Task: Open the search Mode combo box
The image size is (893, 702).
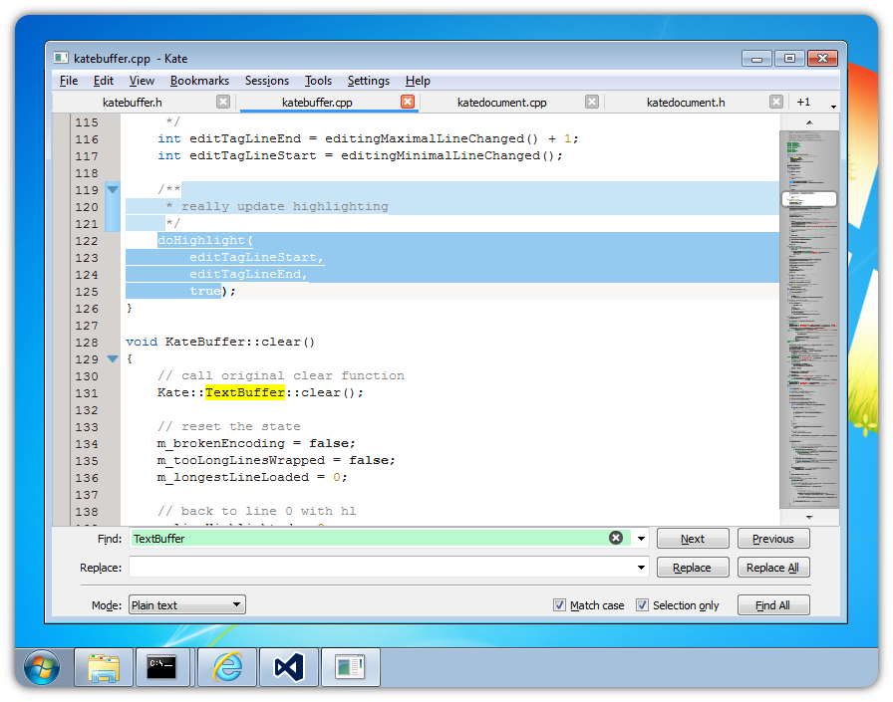Action: [x=187, y=604]
